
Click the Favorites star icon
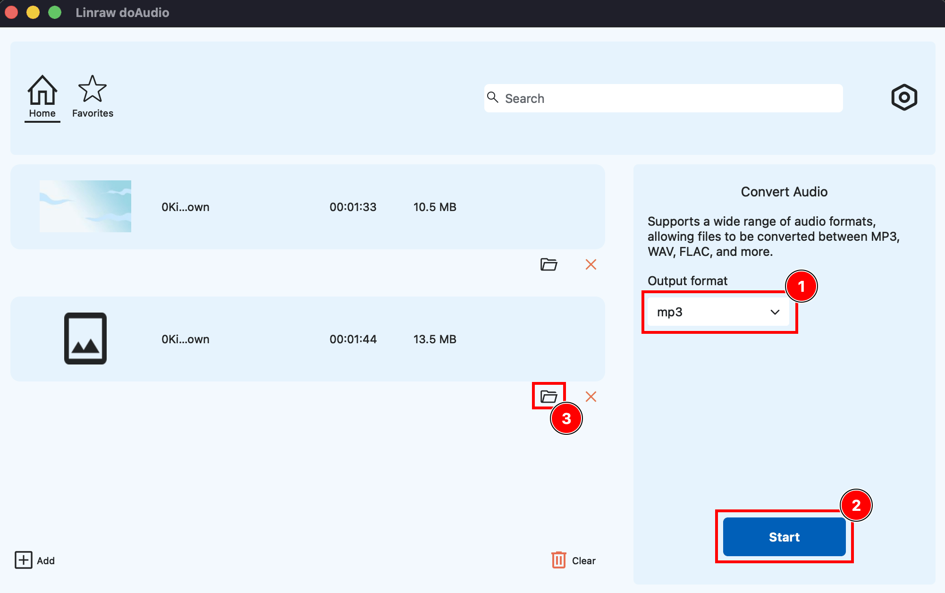(x=92, y=89)
